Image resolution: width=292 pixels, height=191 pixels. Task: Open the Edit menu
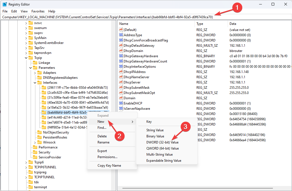tap(14, 11)
